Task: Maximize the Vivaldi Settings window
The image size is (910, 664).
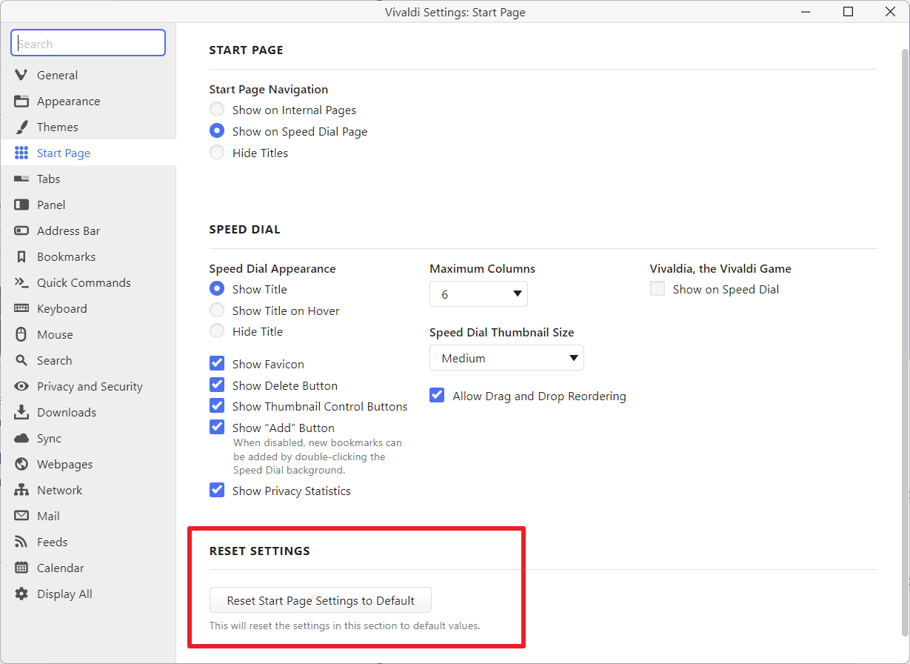Action: 849,12
